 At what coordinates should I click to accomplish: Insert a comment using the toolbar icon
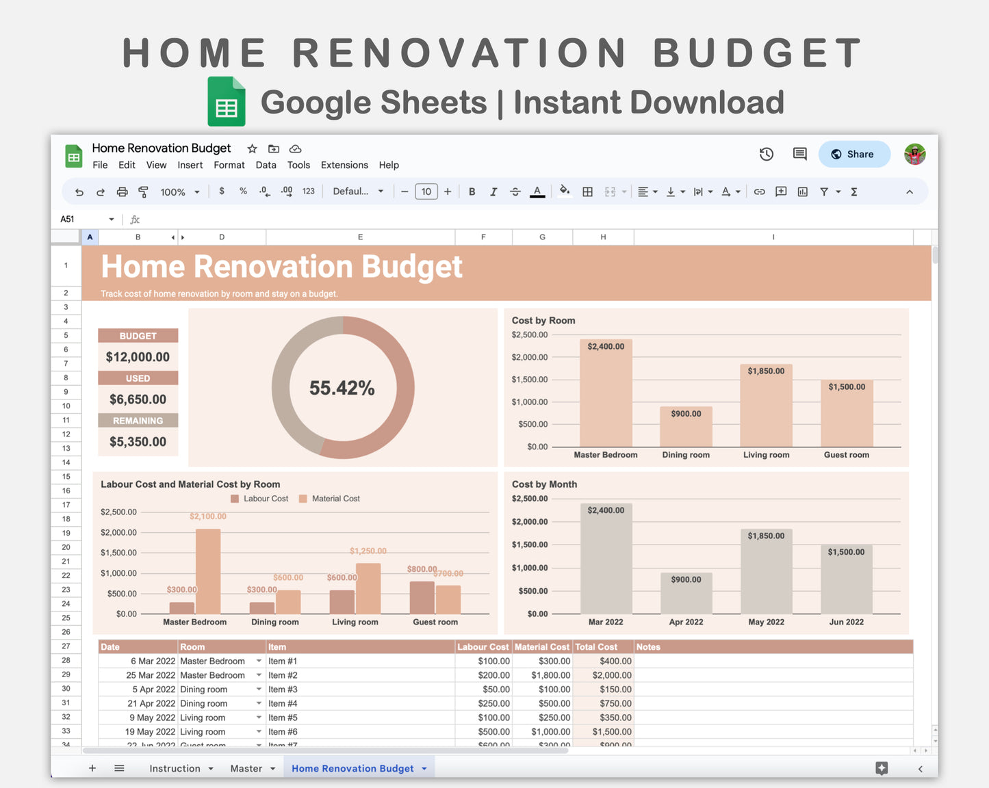point(781,192)
